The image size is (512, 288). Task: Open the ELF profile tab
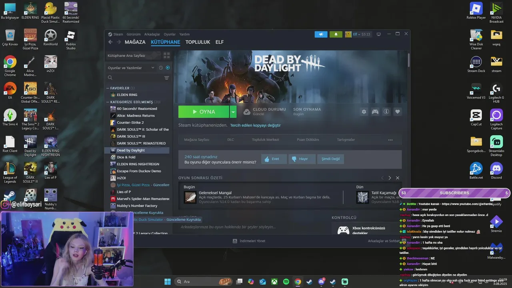(x=220, y=42)
